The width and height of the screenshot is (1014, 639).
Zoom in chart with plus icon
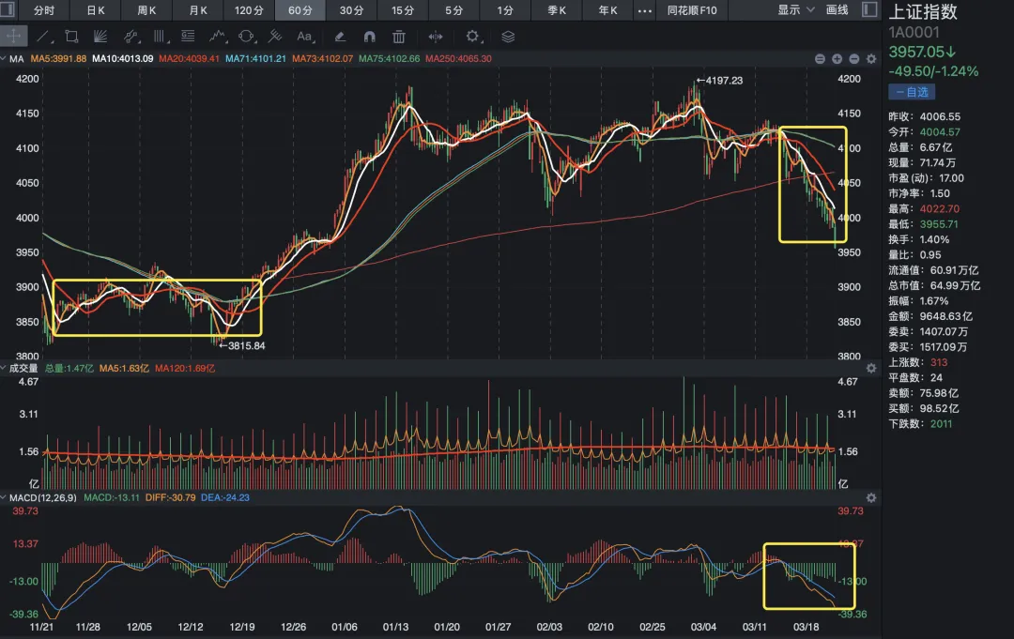pyautogui.click(x=837, y=58)
